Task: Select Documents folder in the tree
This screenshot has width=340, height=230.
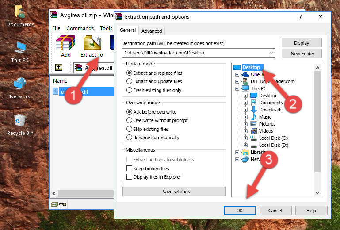Action: pyautogui.click(x=271, y=103)
